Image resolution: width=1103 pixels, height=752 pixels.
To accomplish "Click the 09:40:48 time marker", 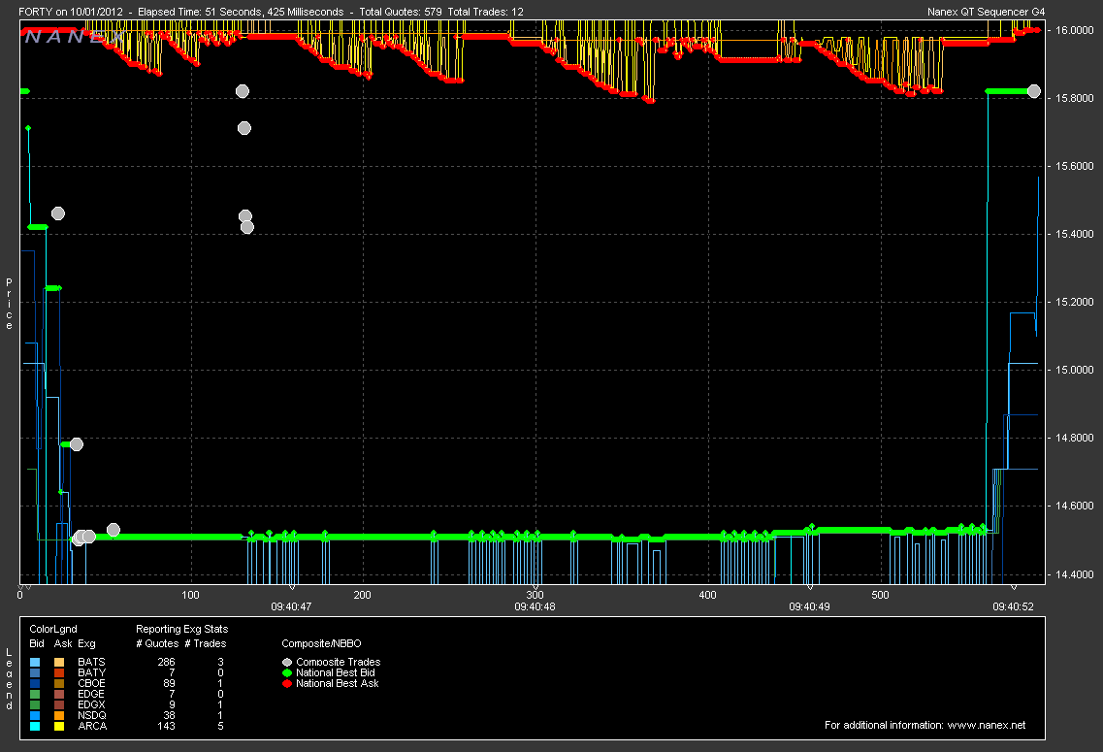I will pos(535,606).
